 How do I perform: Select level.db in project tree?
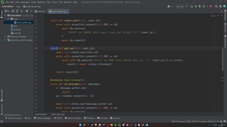pyautogui.click(x=16, y=30)
